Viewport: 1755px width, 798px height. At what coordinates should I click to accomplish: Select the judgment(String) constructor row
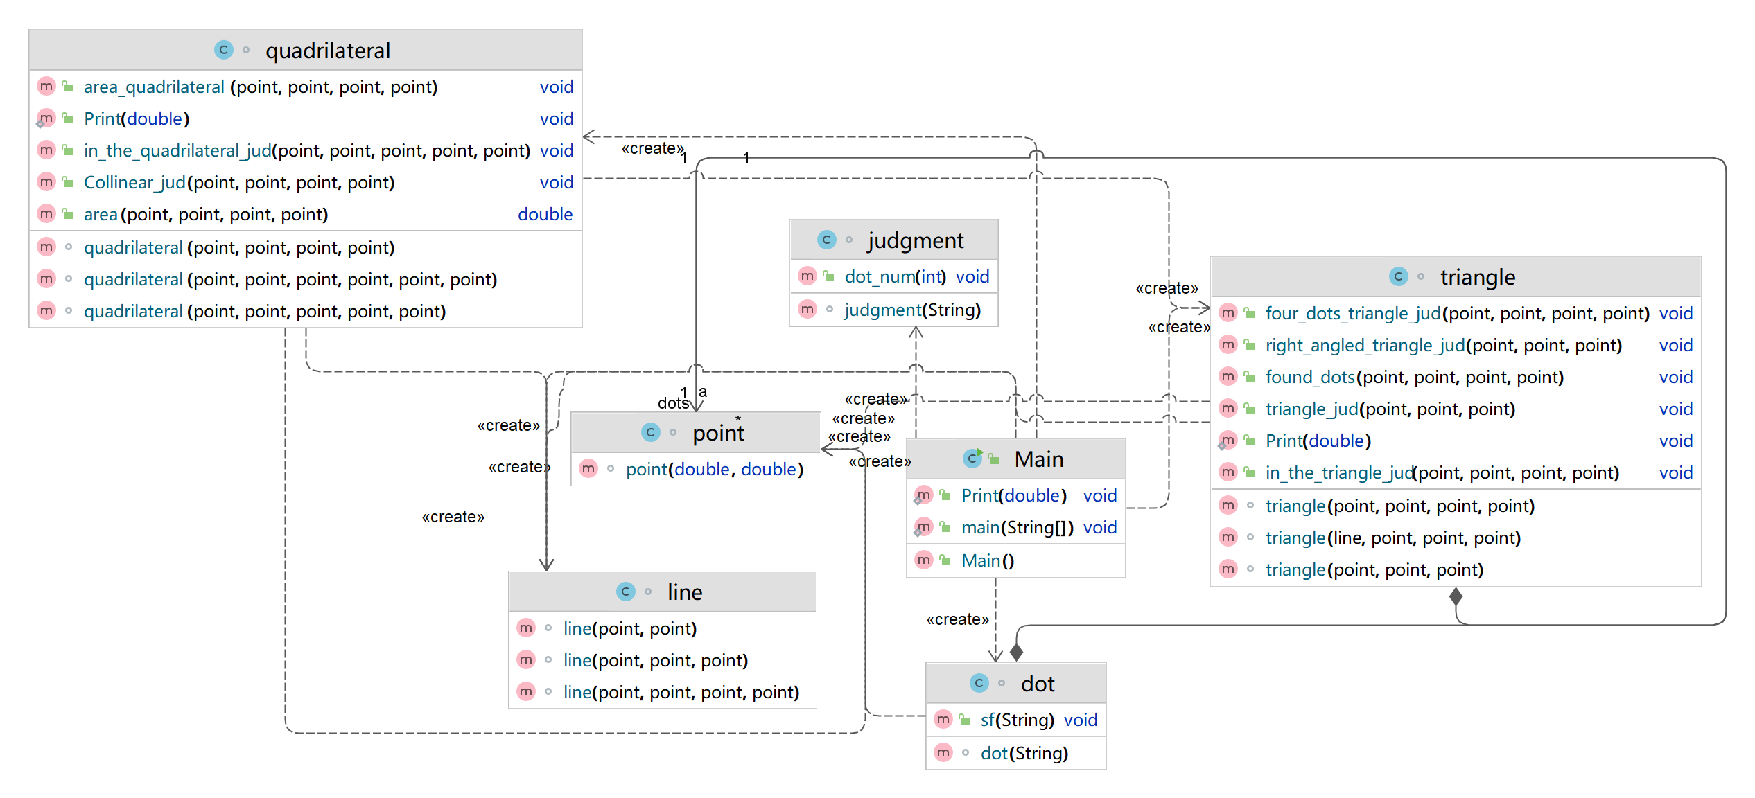[911, 310]
